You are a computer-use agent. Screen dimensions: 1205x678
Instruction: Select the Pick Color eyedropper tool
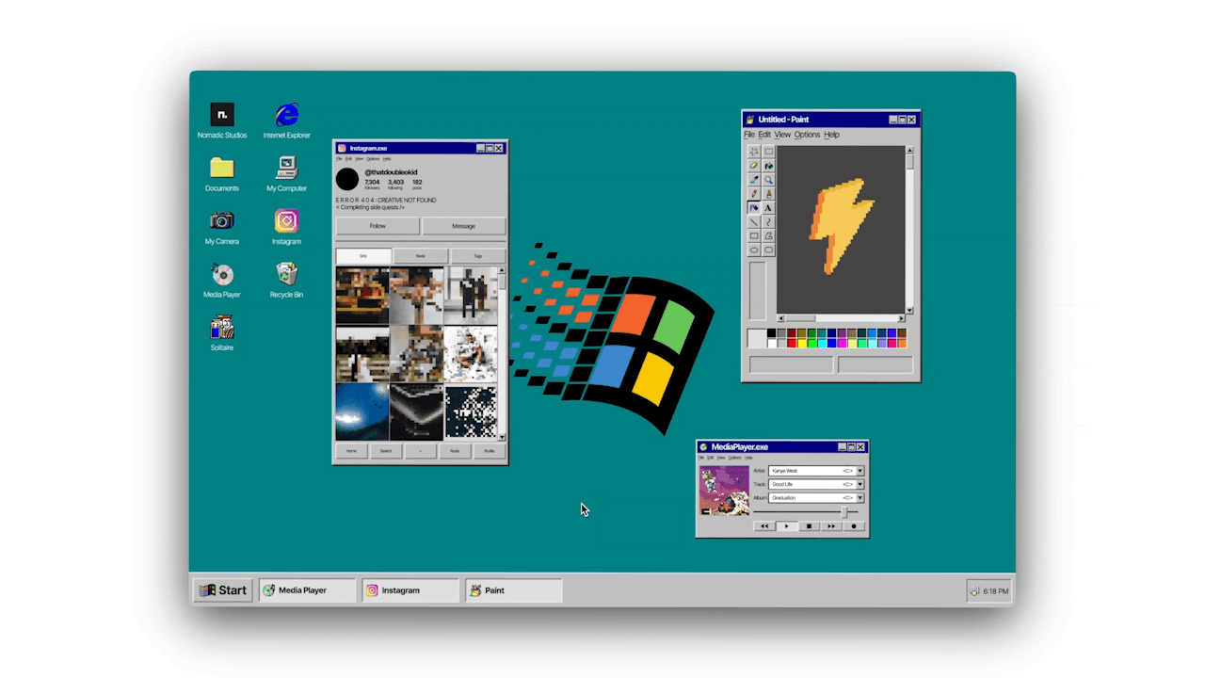[754, 180]
